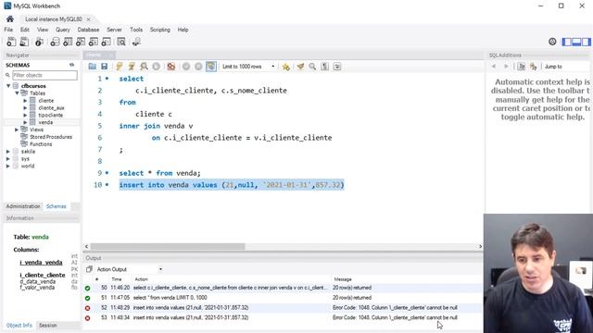593x333 pixels.
Task: Switch to the Administration tab
Action: point(23,206)
